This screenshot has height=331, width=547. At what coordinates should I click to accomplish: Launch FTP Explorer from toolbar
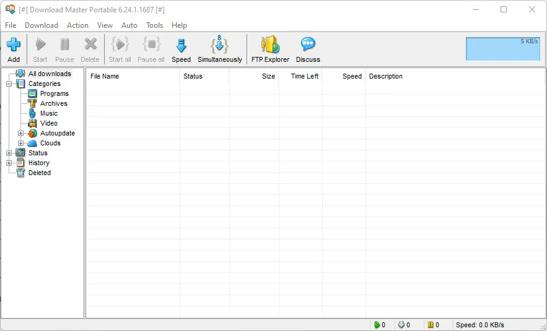point(270,45)
